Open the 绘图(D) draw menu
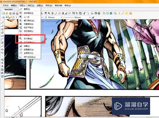 click(x=40, y=5)
